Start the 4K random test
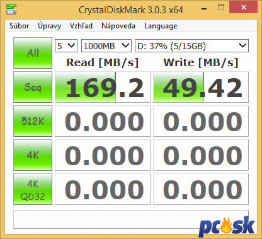Viewport: 262px width, 239px height. click(33, 155)
